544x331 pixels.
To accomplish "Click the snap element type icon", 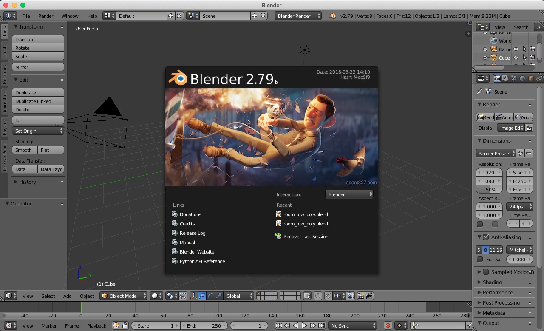I will pos(339,296).
